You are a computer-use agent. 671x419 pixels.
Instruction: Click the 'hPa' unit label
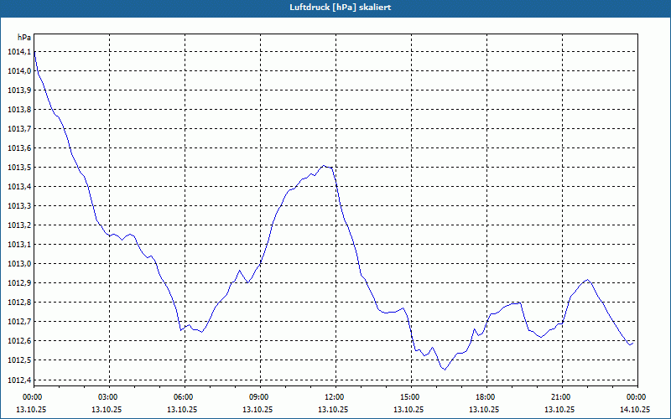coord(24,38)
